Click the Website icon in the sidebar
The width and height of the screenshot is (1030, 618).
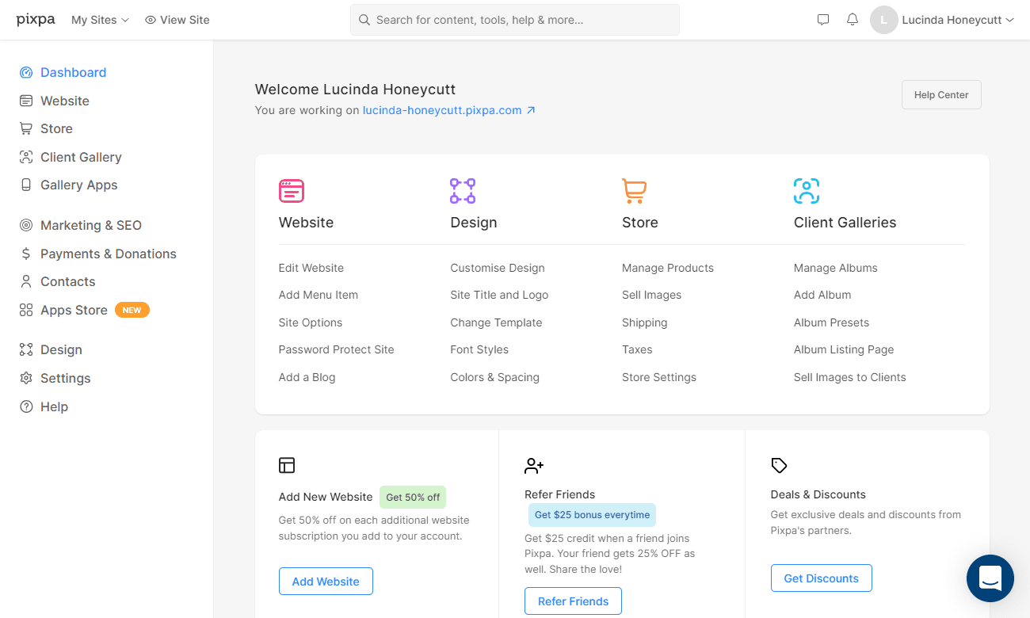tap(26, 101)
